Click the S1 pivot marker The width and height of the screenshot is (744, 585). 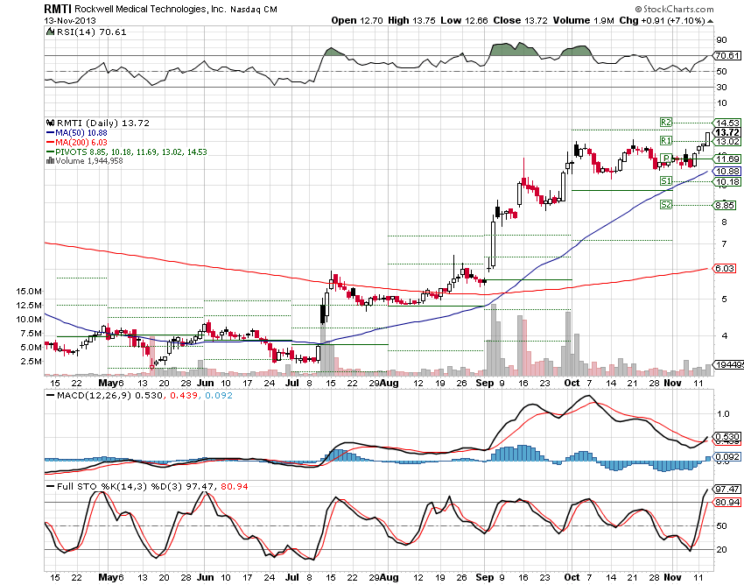[666, 181]
